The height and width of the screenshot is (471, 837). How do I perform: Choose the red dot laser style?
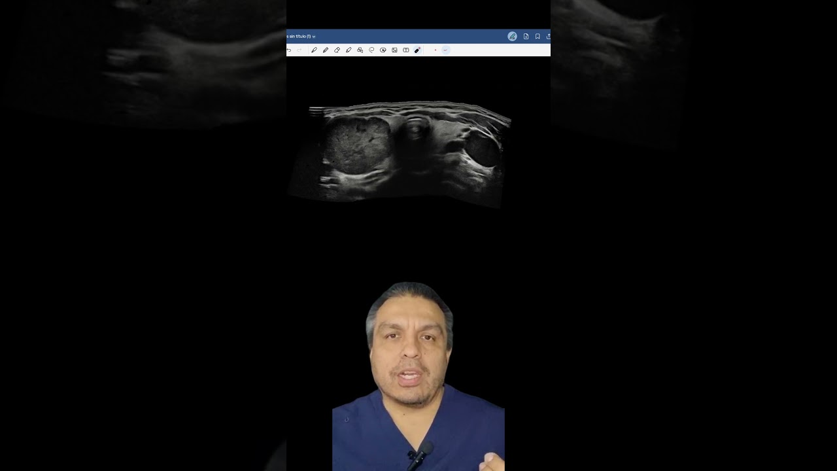click(435, 50)
